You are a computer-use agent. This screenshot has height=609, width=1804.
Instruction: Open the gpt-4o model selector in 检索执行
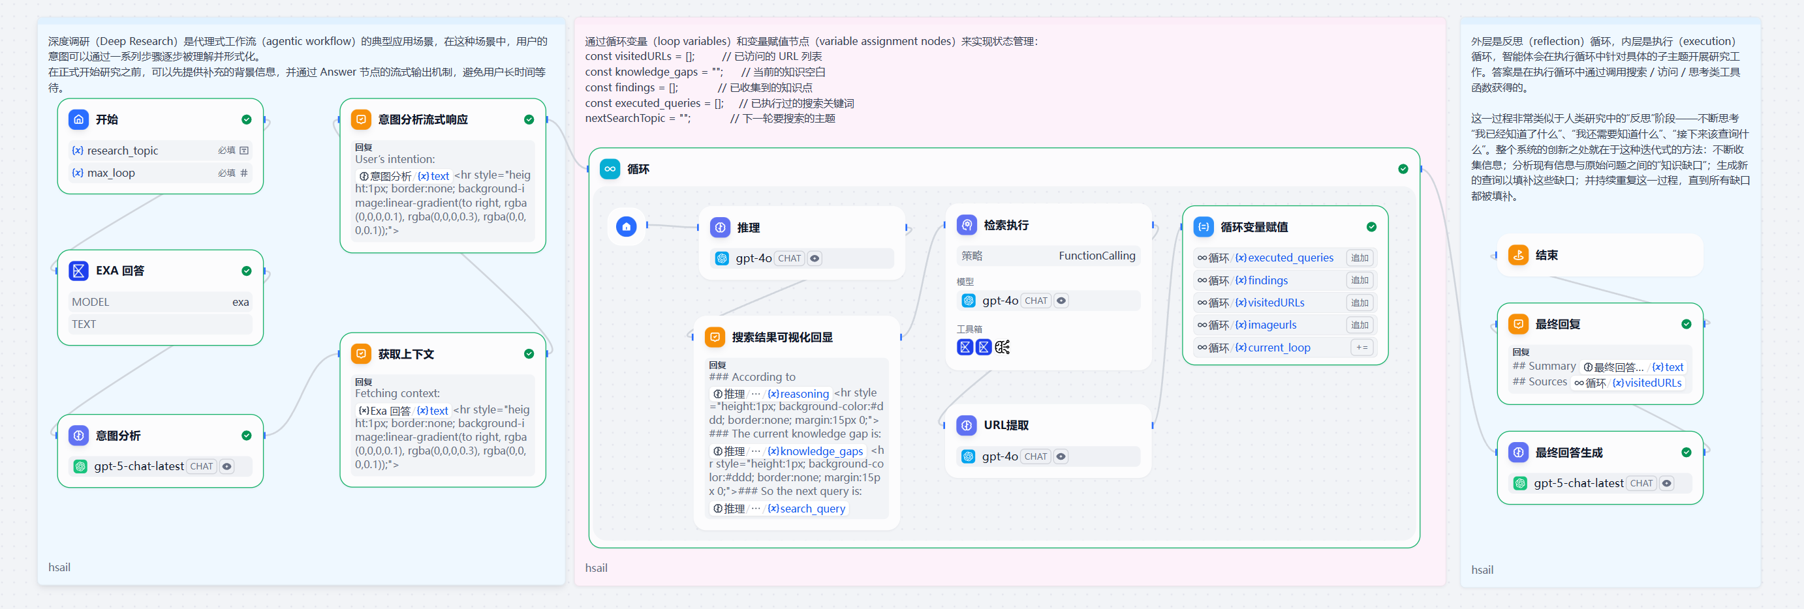[1048, 301]
